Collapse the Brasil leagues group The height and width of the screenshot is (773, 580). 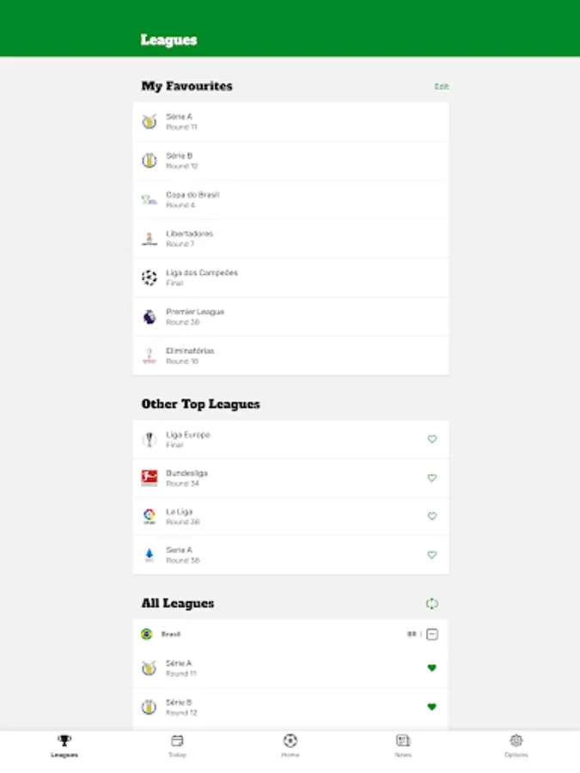(432, 634)
